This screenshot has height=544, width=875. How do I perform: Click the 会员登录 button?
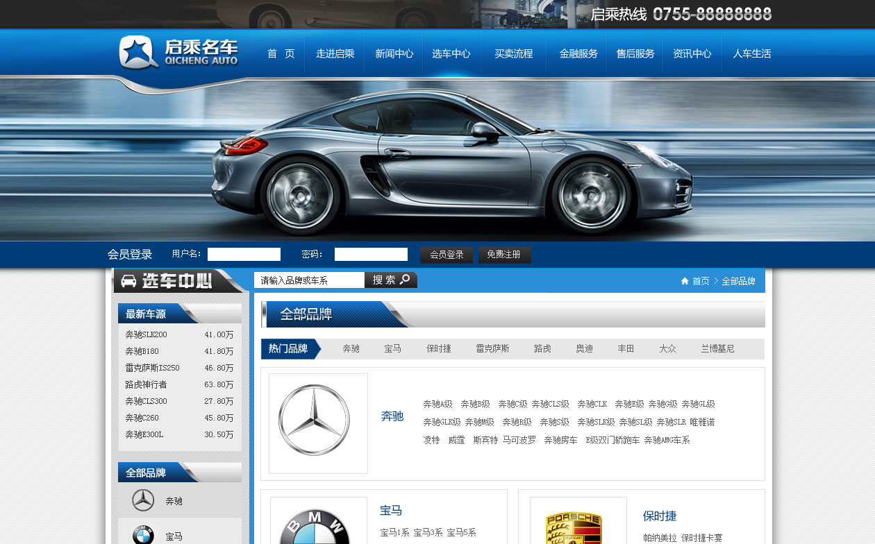pos(447,255)
